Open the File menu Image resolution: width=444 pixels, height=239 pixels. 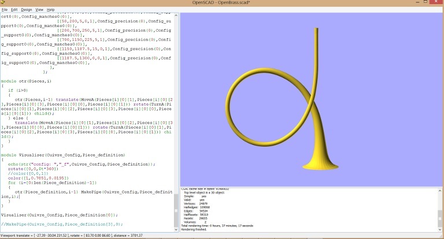point(5,10)
